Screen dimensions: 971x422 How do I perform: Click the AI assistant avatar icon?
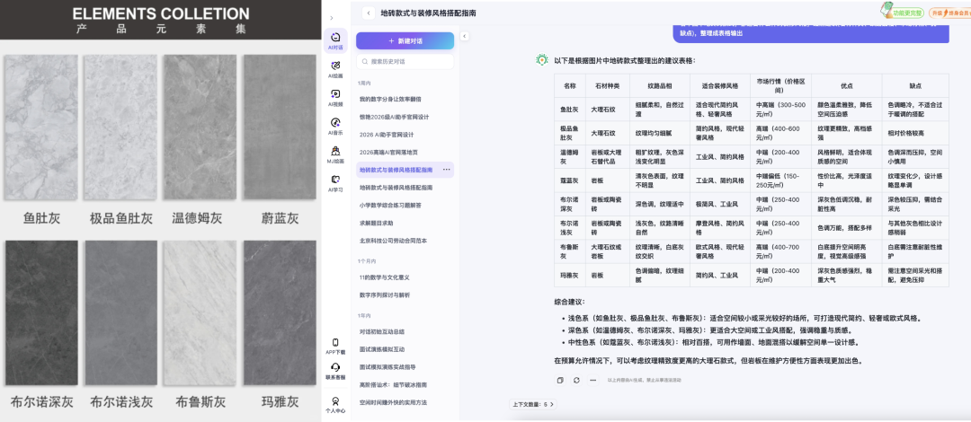(542, 60)
